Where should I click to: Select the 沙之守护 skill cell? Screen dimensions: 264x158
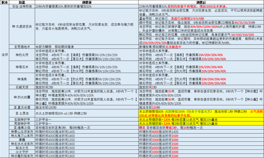[x=22, y=152]
